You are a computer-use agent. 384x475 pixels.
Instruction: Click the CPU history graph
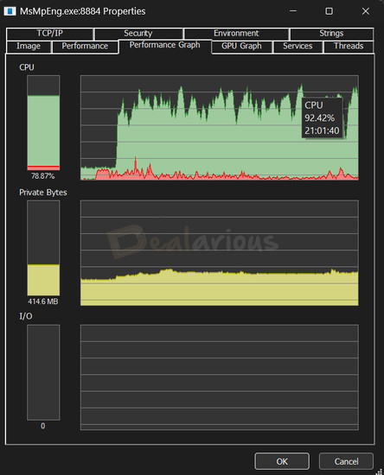pos(220,128)
